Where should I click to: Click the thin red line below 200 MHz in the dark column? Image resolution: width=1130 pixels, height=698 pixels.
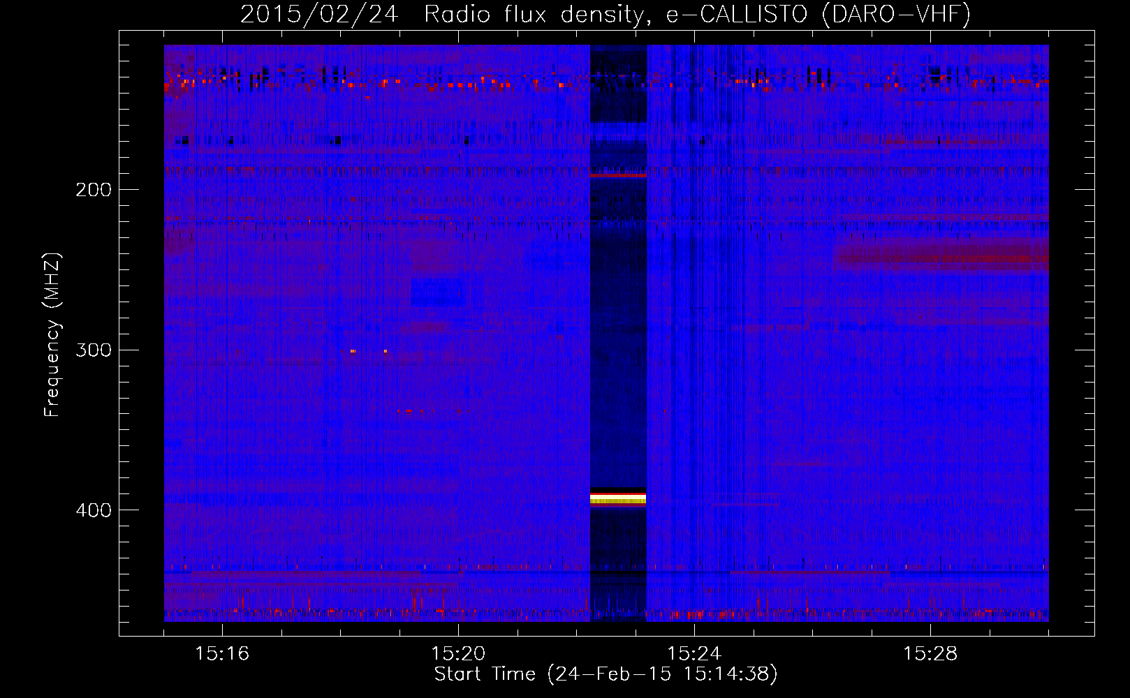pos(618,175)
